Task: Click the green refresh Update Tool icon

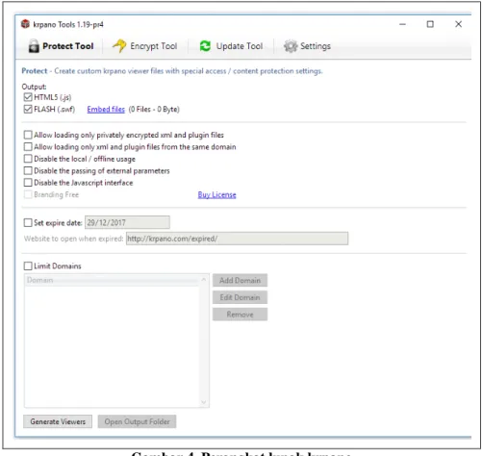Action: [205, 46]
